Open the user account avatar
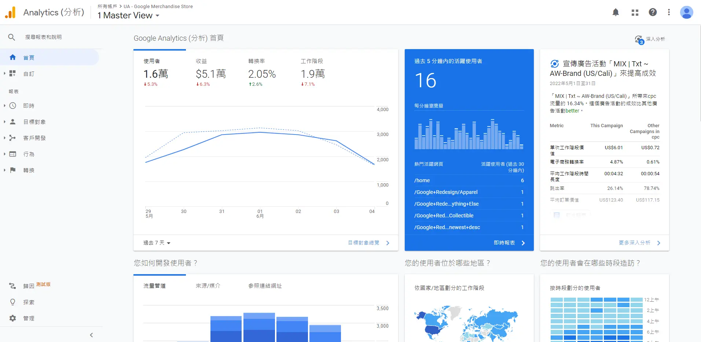Viewport: 701px width, 342px height. tap(686, 12)
